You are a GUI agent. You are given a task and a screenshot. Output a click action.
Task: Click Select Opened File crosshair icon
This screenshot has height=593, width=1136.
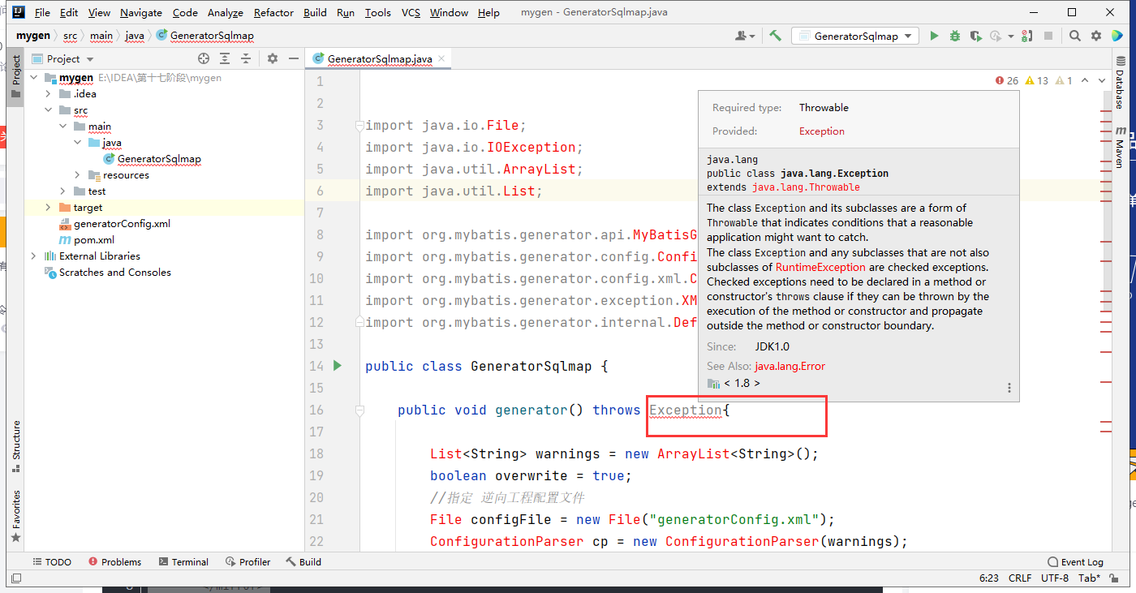click(x=204, y=58)
